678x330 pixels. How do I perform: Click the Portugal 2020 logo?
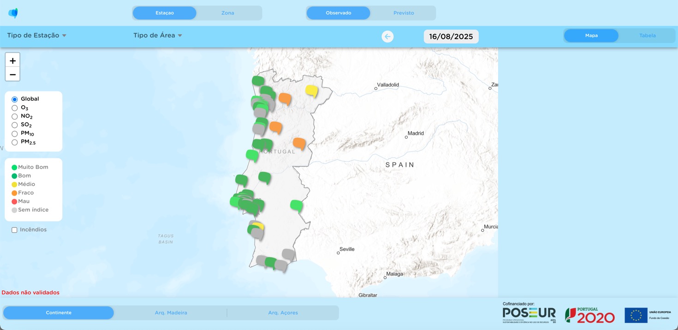(590, 315)
